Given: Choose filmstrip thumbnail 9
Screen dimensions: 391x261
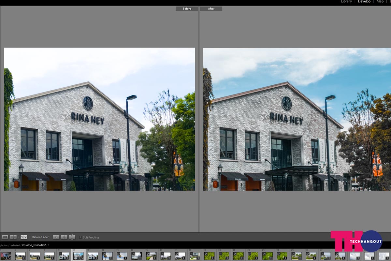Looking at the screenshot, I should coord(64,256).
